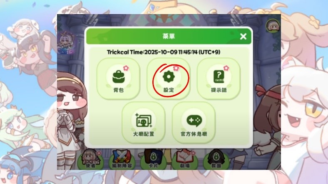
Task: Click the pink flower badge on 使者
Action: (99, 153)
